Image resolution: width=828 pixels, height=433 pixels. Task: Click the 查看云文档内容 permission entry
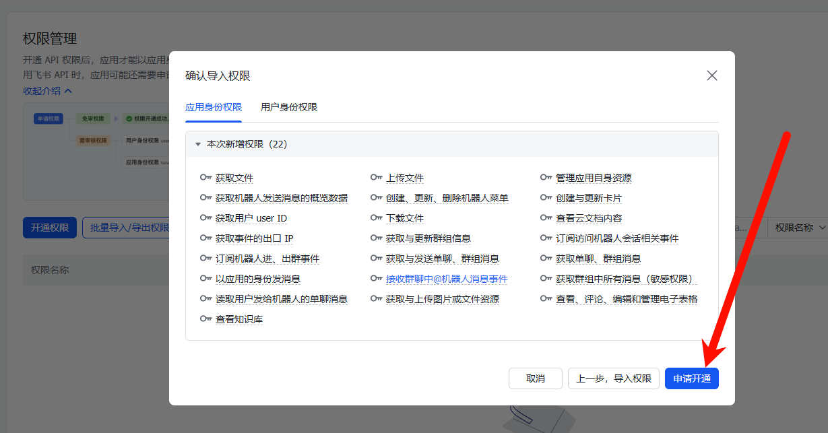click(589, 218)
